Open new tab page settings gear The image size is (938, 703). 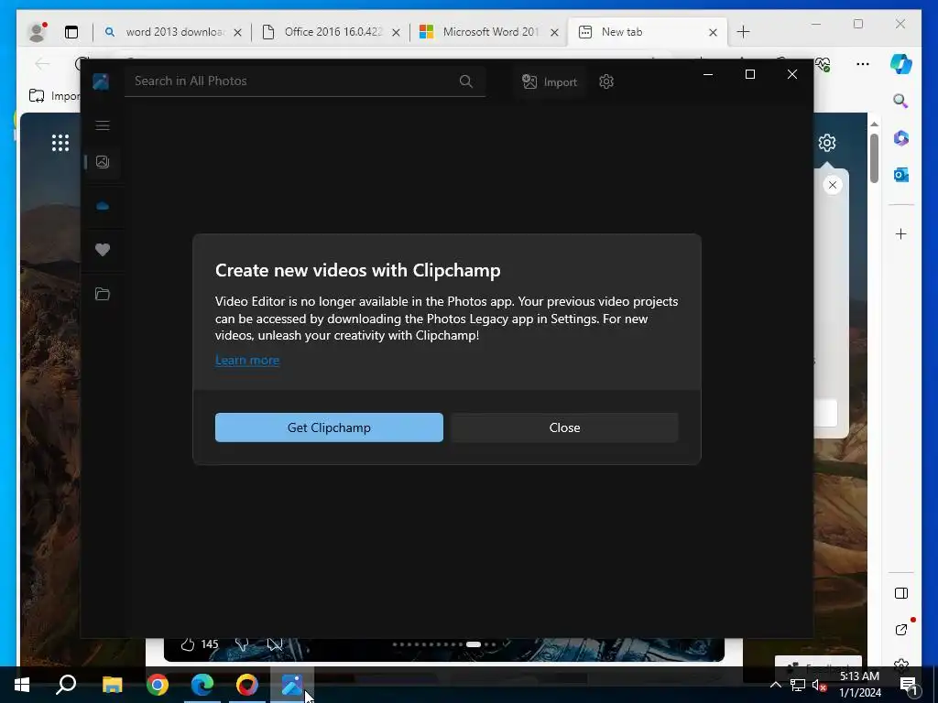point(827,143)
